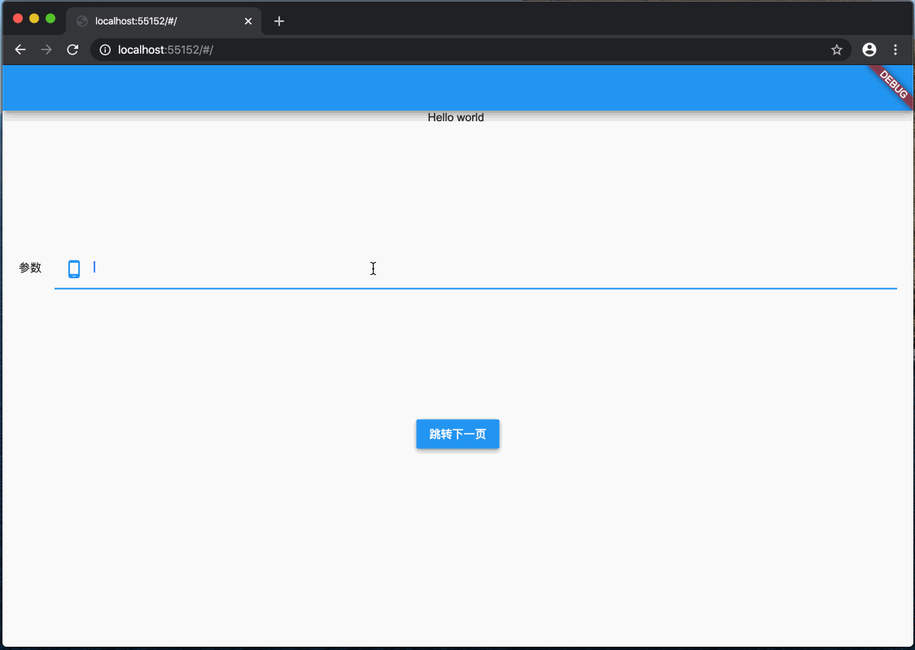The height and width of the screenshot is (650, 915).
Task: Click the back navigation arrow icon
Action: [x=20, y=50]
